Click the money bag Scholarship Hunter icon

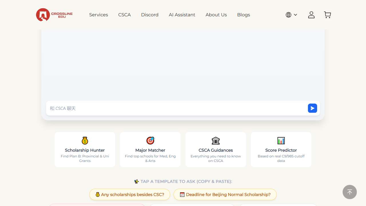point(85,141)
